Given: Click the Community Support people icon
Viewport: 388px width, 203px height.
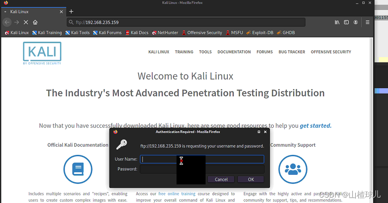Looking at the screenshot, I should (x=293, y=169).
